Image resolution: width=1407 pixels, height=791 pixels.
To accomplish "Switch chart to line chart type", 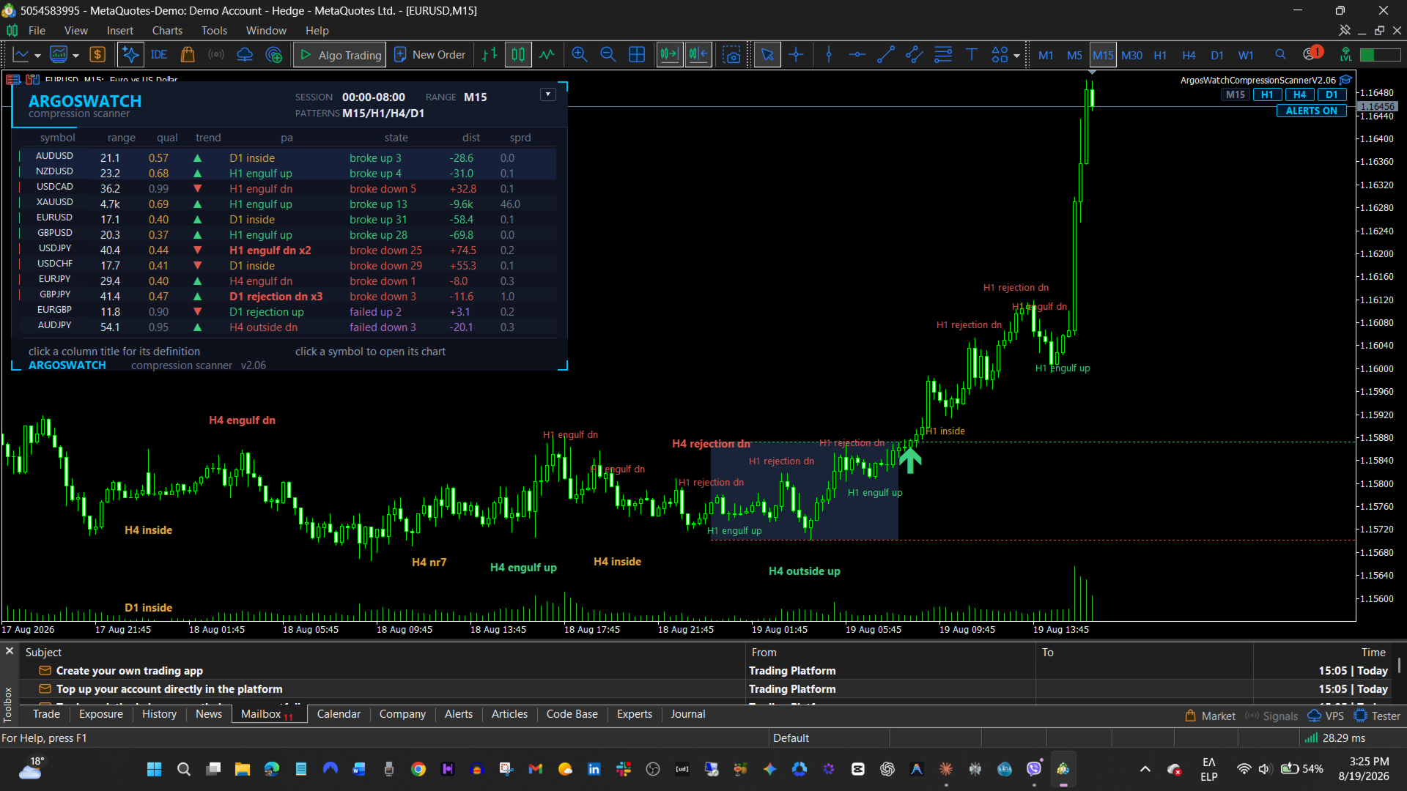I will coord(547,55).
